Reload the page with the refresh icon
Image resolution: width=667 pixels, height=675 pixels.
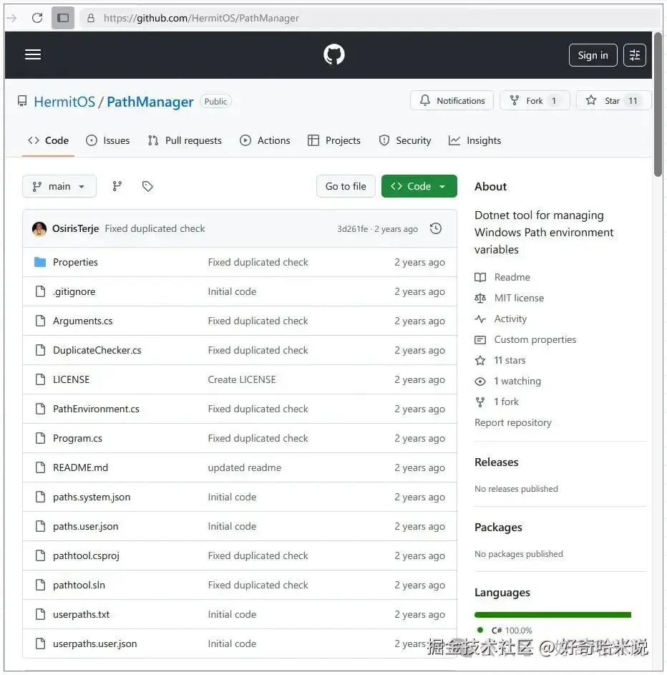tap(37, 18)
